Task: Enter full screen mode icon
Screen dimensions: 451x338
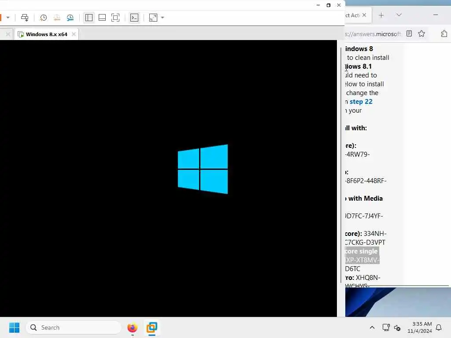Action: 115,18
